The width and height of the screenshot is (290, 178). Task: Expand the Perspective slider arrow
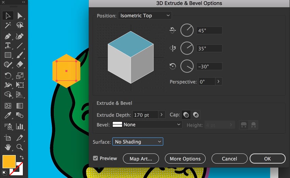click(218, 81)
